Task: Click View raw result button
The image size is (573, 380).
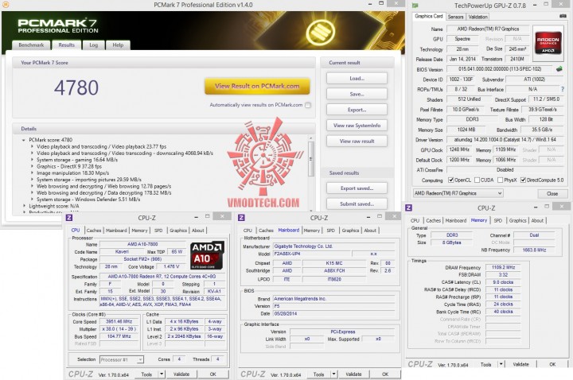Action: tap(357, 141)
